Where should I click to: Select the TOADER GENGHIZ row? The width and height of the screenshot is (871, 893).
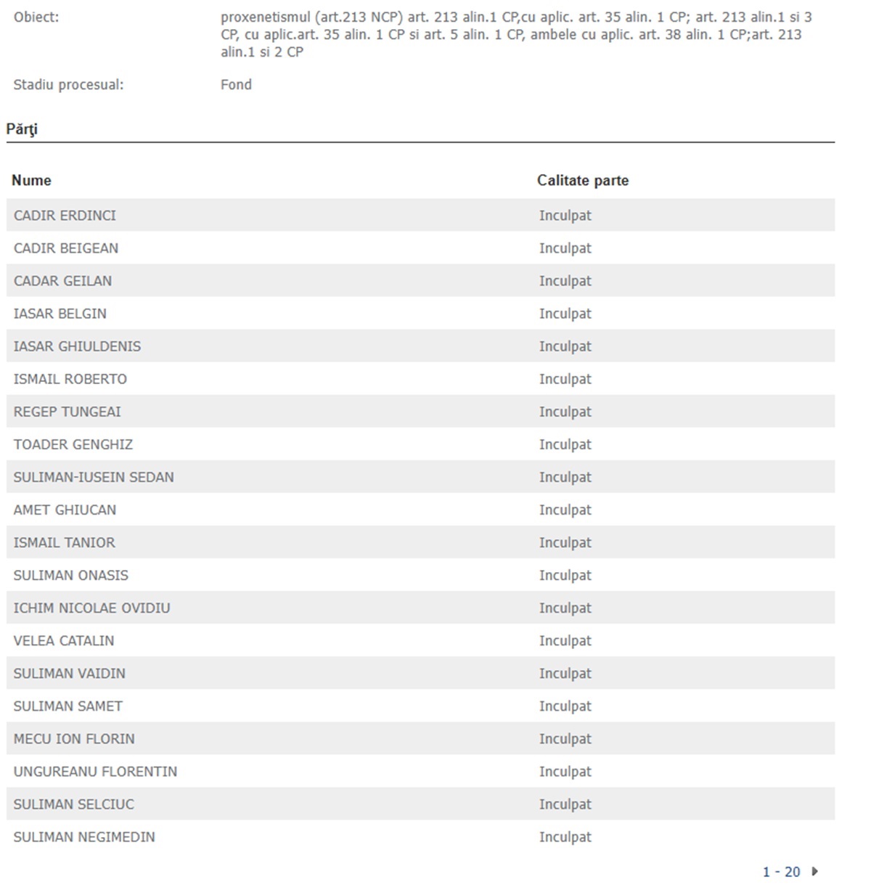click(420, 444)
